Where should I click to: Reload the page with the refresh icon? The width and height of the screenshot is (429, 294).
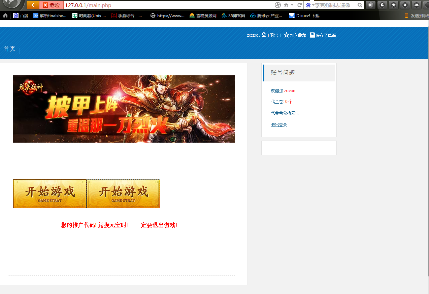coord(299,5)
